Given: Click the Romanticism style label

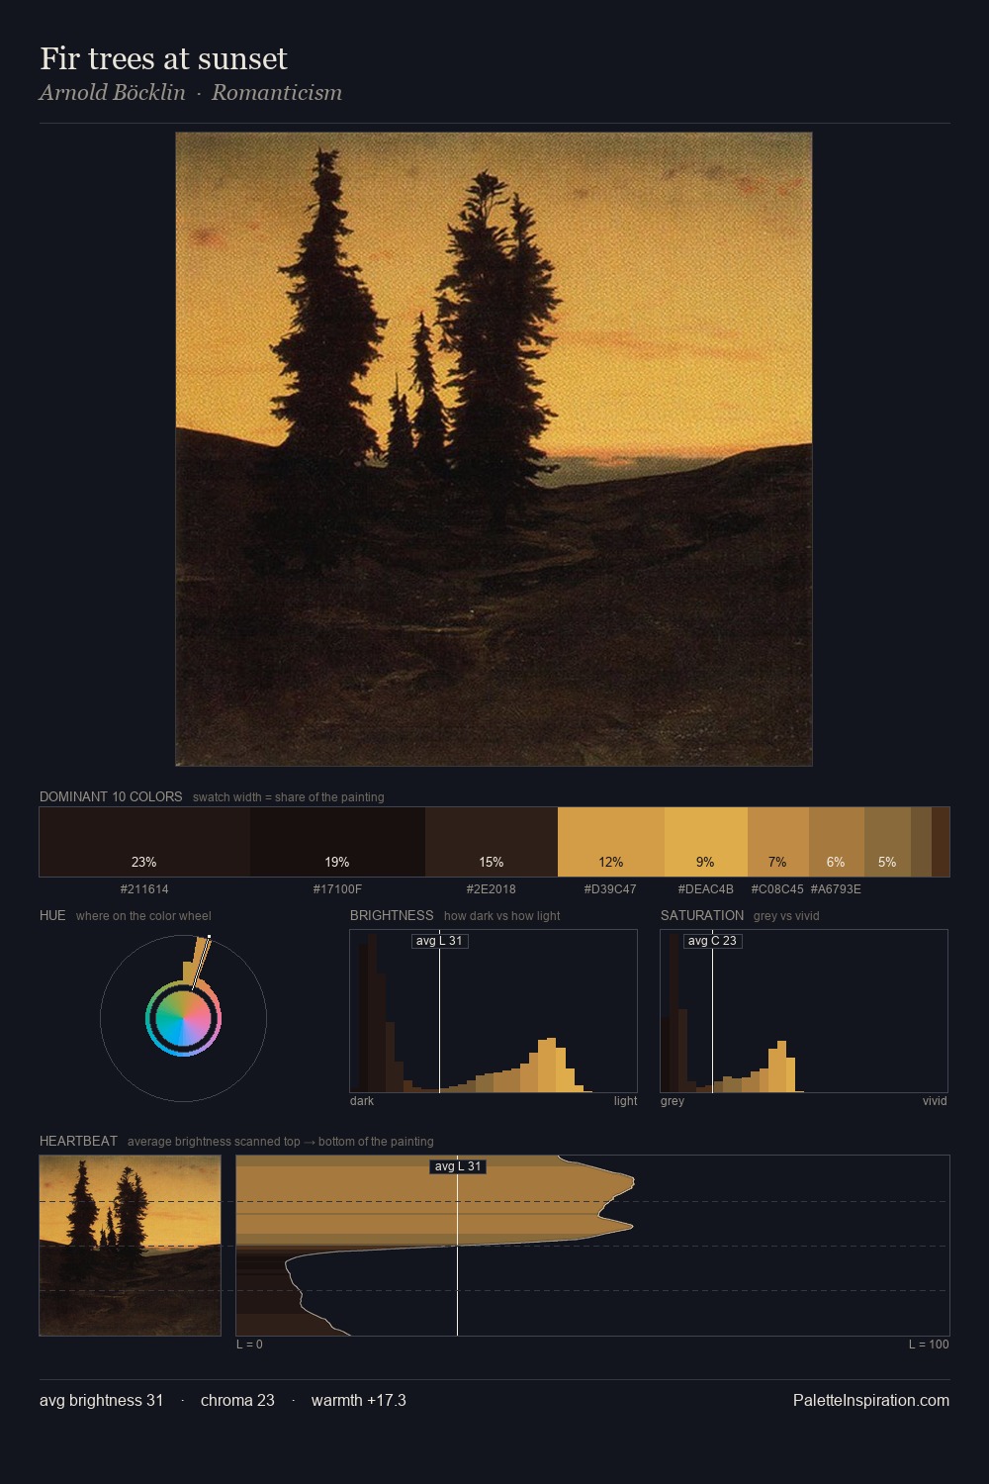Looking at the screenshot, I should click(277, 93).
